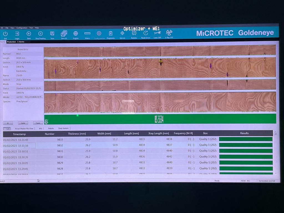The height and width of the screenshot is (213, 284).
Task: Click the Pause button
Action: tap(38, 123)
